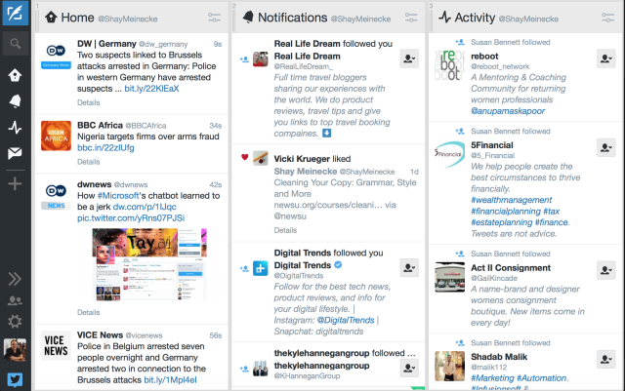Compose a new tweet with the quill button
Image resolution: width=625 pixels, height=391 pixels.
tap(16, 13)
